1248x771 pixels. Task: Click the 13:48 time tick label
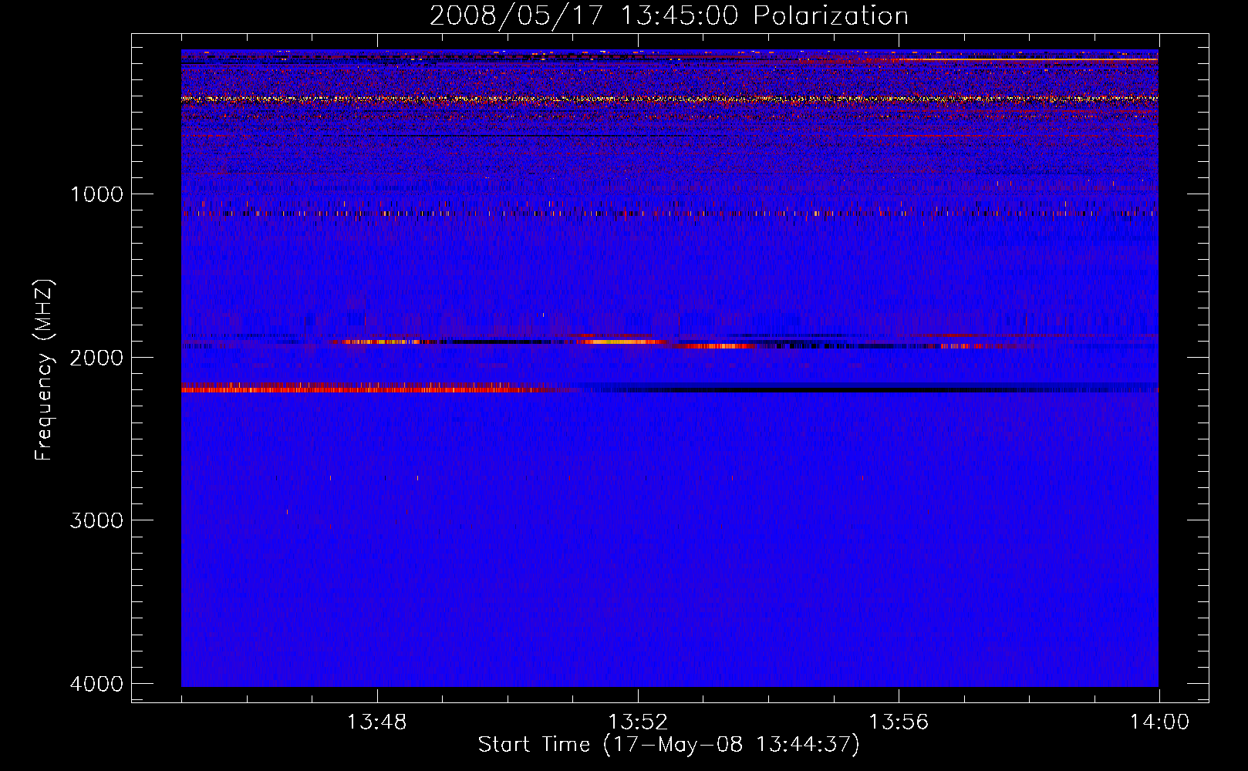[x=377, y=722]
